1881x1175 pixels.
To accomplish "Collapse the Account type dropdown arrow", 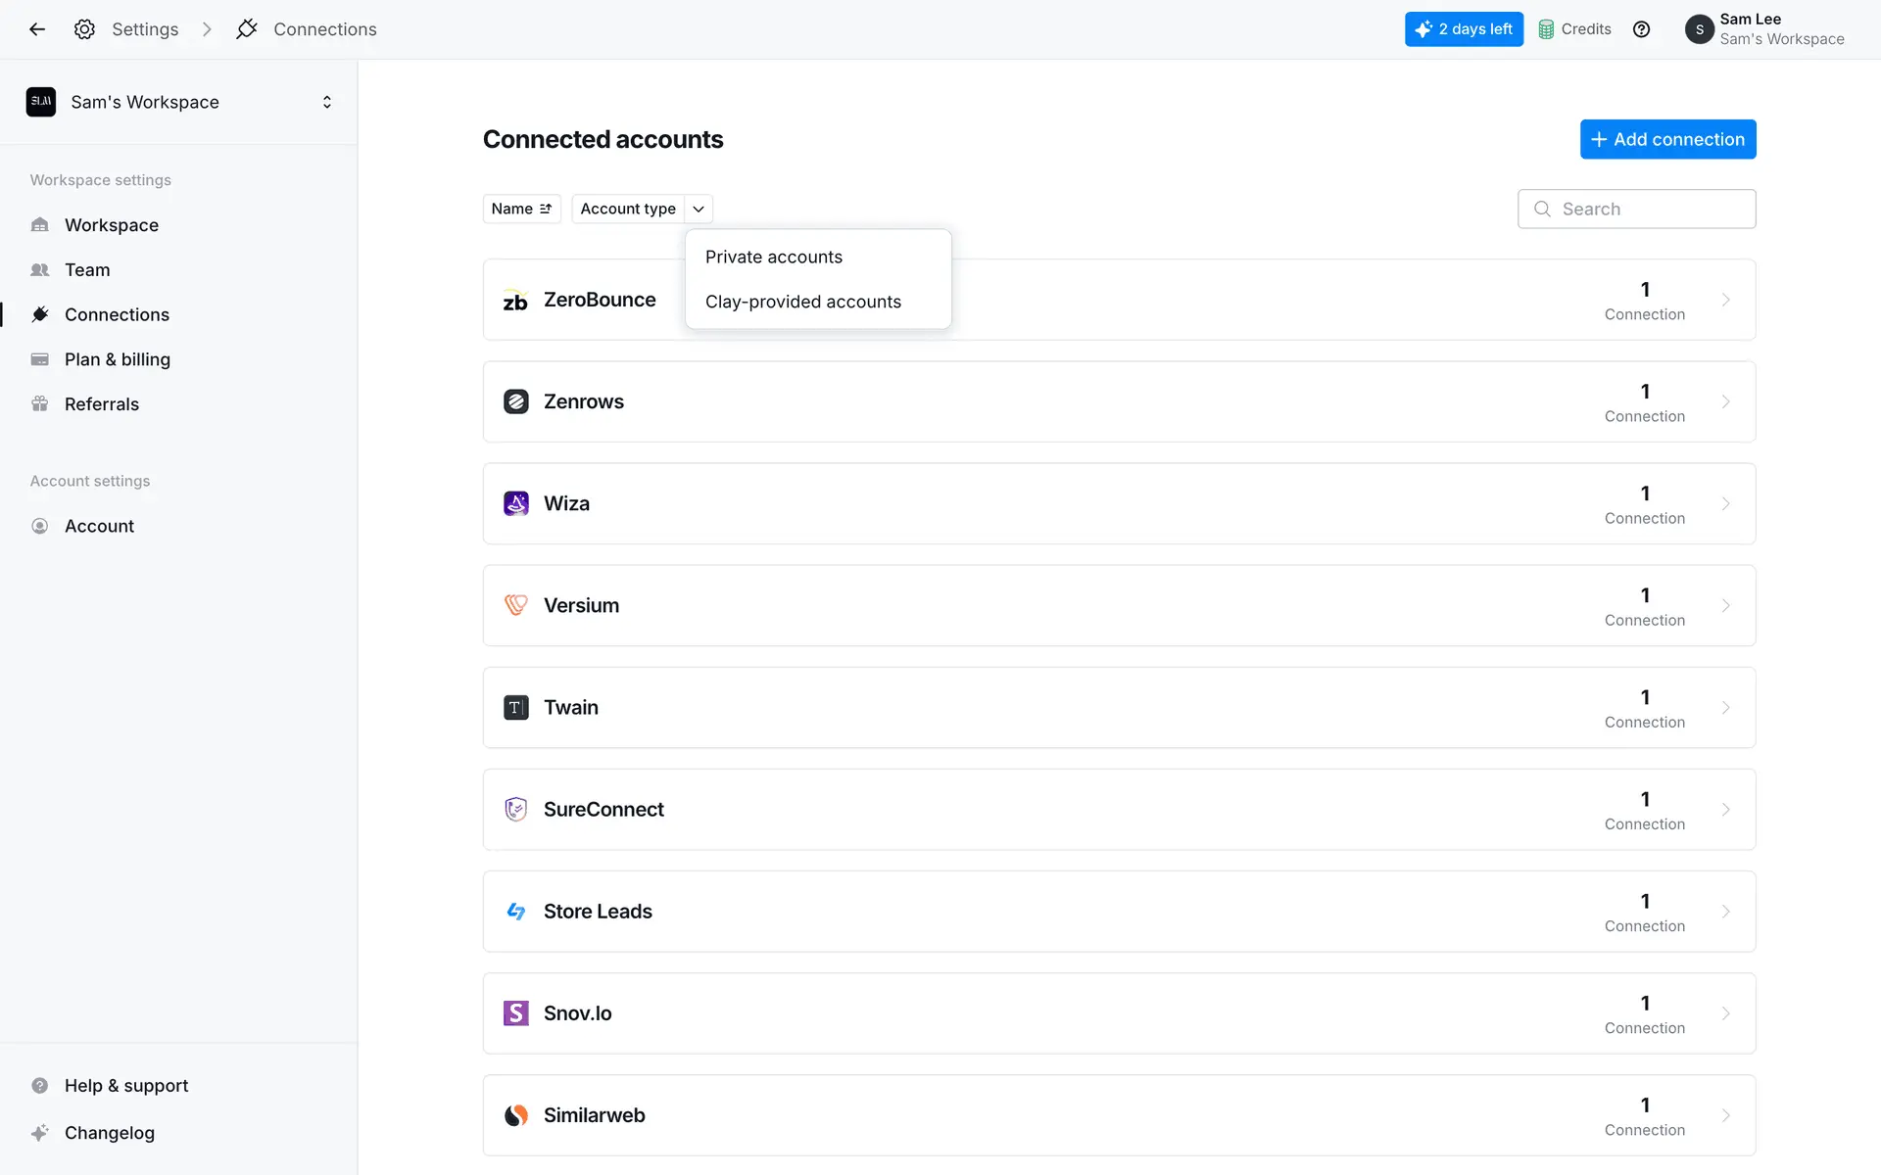I will coord(699,209).
